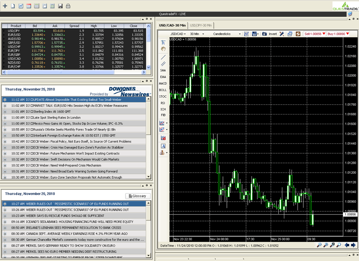The height and width of the screenshot is (261, 359).
Task: Select the hand pan tool
Action: [x=163, y=49]
